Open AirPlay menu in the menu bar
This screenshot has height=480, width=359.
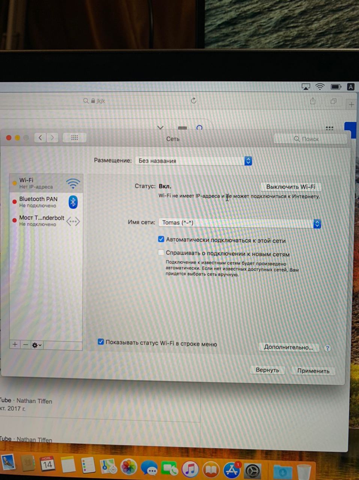[x=306, y=87]
